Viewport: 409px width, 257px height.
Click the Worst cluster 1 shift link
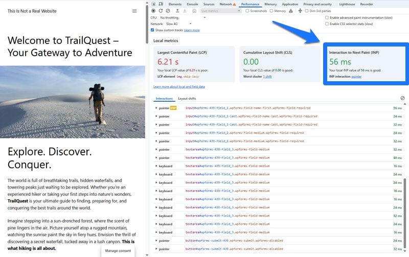coord(267,77)
